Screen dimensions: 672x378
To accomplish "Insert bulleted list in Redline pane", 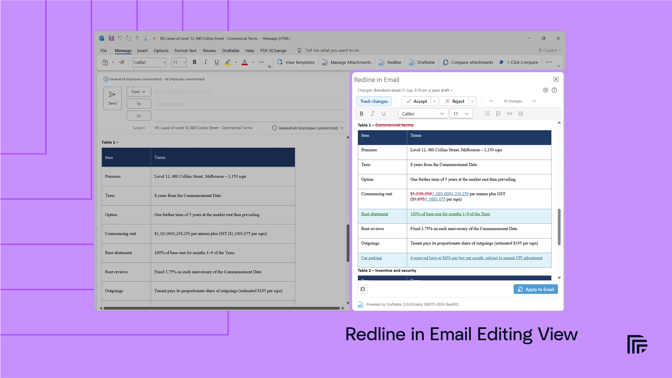I will (487, 114).
